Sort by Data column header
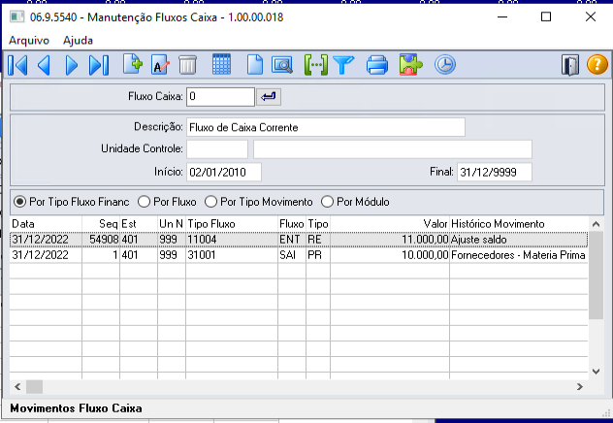613x423 pixels. [x=46, y=224]
